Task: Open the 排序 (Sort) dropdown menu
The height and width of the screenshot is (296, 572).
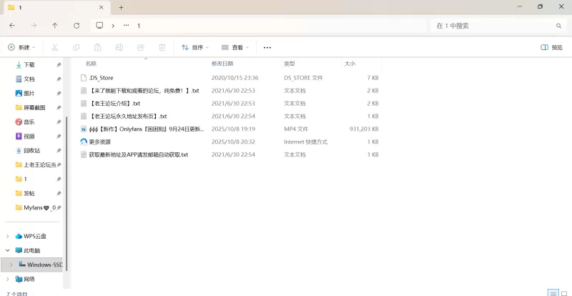Action: click(x=195, y=47)
